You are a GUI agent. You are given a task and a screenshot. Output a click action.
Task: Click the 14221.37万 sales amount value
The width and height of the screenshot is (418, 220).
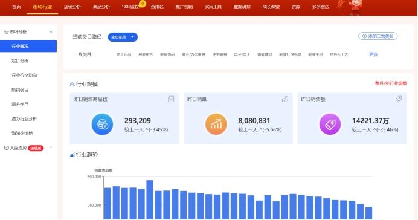point(370,121)
